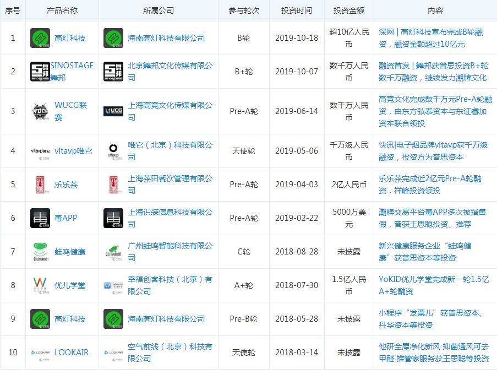This screenshot has width=497, height=374.
Task: Click the UCG logo beside 上海高竞文化传媒有限公司
Action: 113,111
